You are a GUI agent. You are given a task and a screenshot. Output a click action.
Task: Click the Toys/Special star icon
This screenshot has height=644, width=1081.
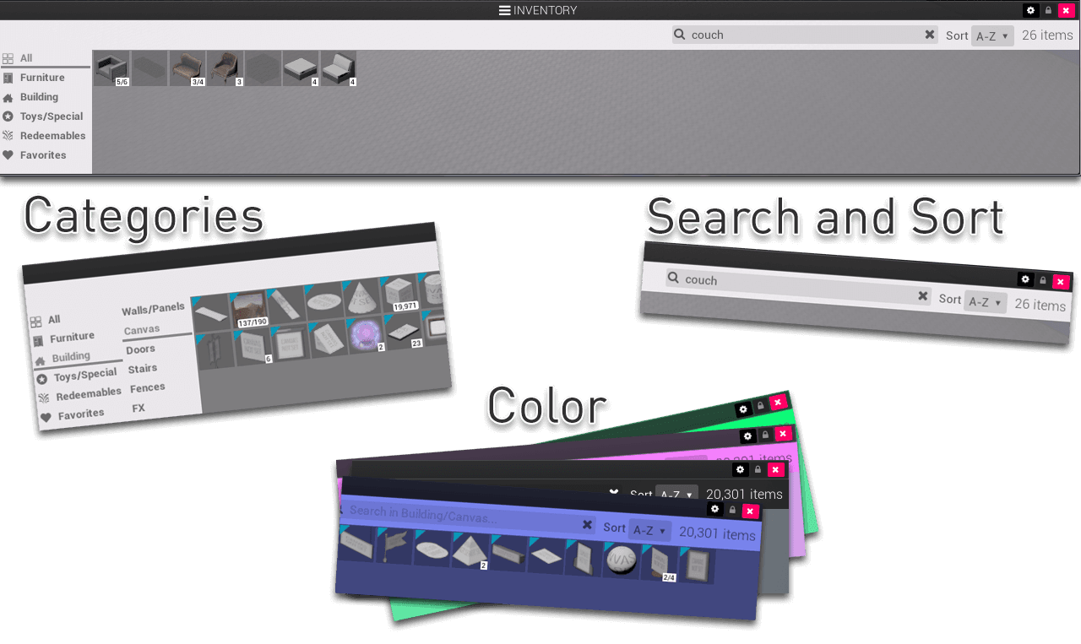click(8, 116)
